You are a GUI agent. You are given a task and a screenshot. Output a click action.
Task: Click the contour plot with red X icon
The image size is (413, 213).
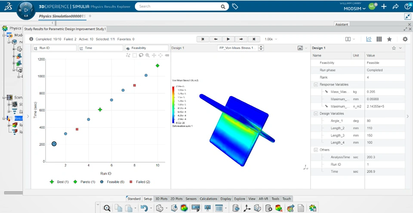tap(279, 208)
